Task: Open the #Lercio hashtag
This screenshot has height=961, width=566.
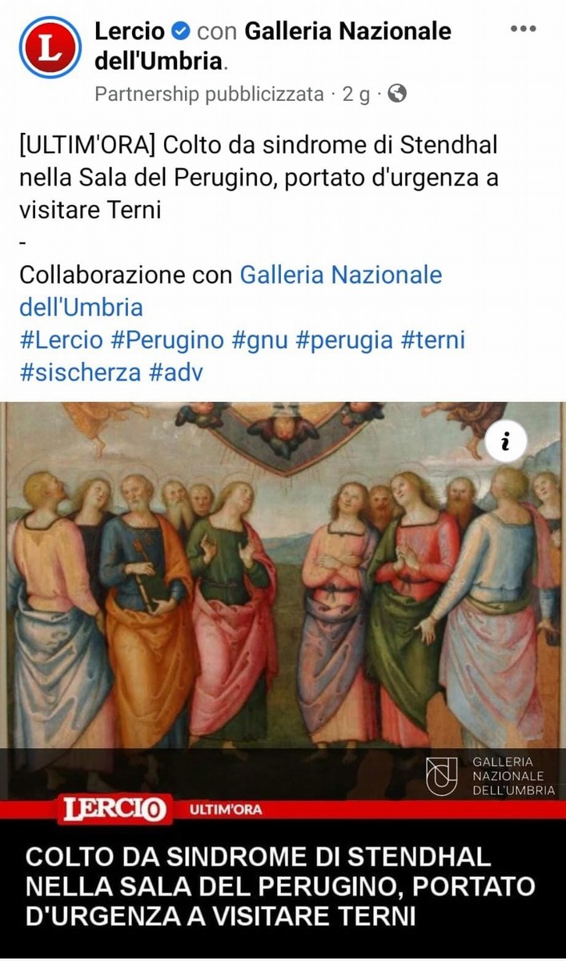Action: tap(62, 340)
